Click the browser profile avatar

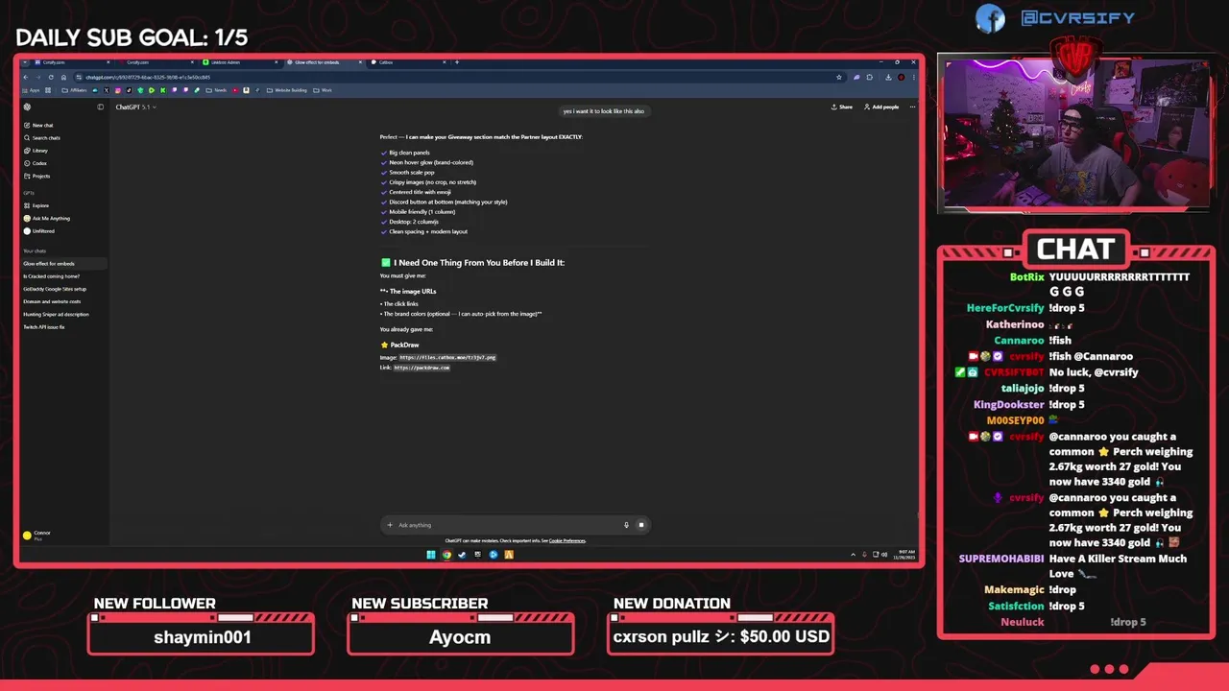click(x=901, y=77)
